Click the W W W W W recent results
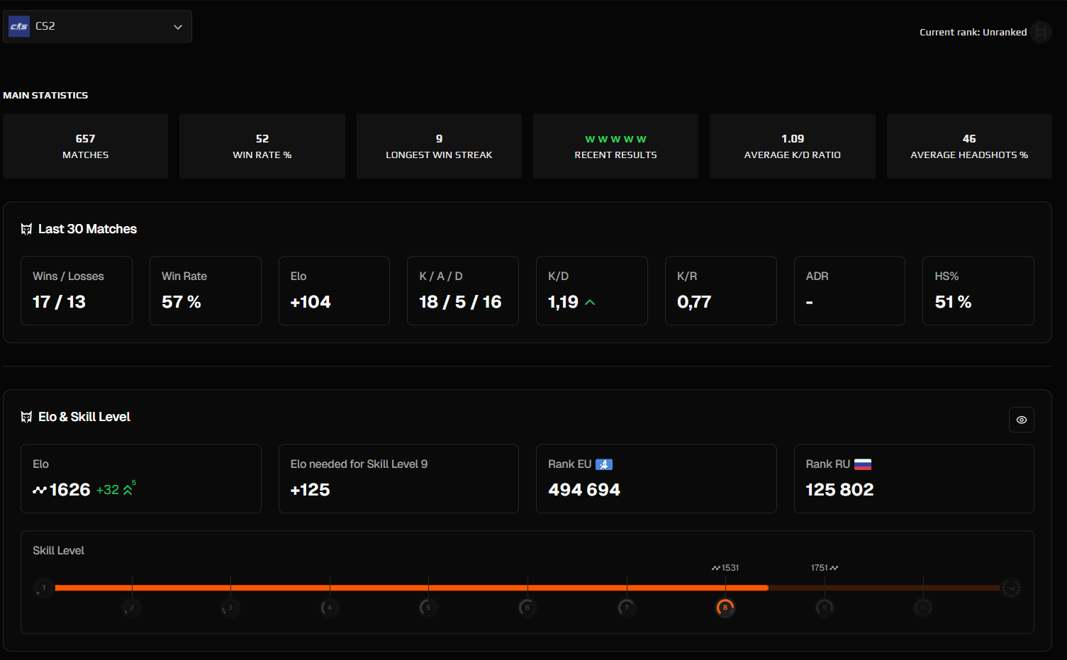 [x=615, y=139]
